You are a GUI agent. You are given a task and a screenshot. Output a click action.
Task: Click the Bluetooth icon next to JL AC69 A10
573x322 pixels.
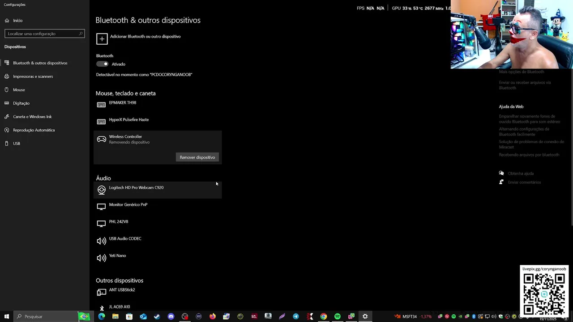[102, 308]
